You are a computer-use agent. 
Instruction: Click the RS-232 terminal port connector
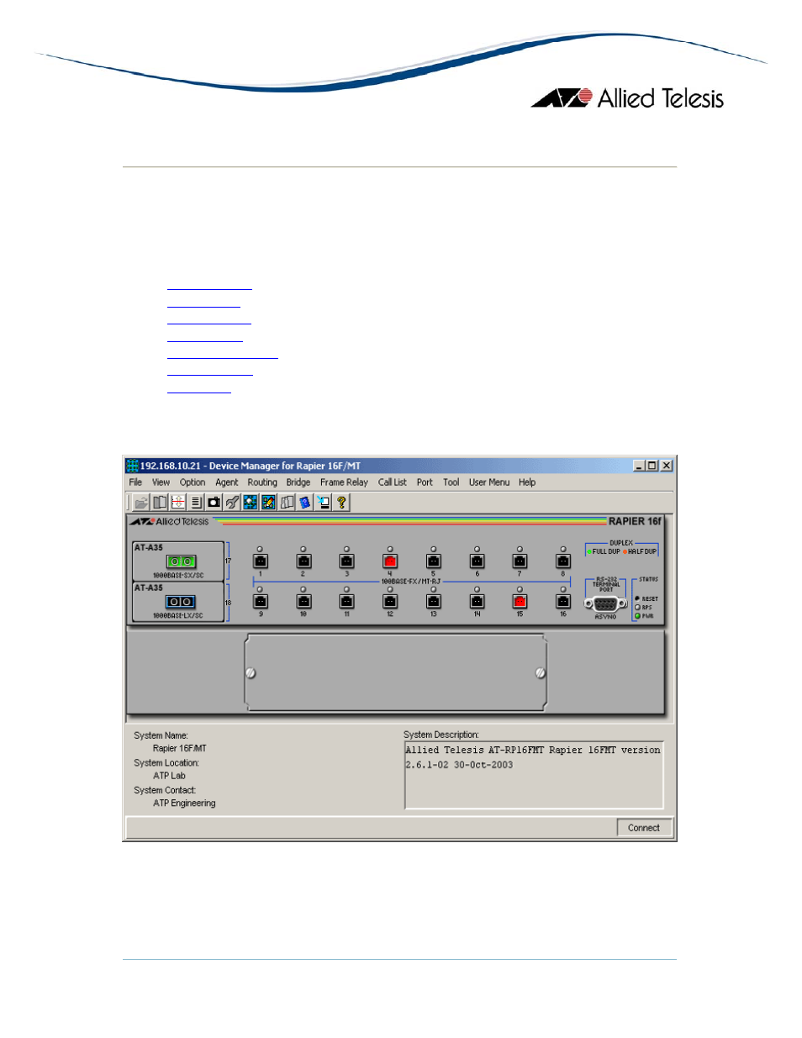[606, 603]
